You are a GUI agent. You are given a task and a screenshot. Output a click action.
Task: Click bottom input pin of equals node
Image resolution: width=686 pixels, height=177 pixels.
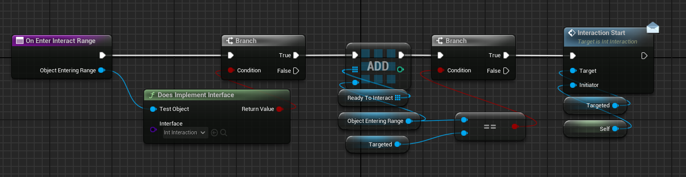point(464,133)
